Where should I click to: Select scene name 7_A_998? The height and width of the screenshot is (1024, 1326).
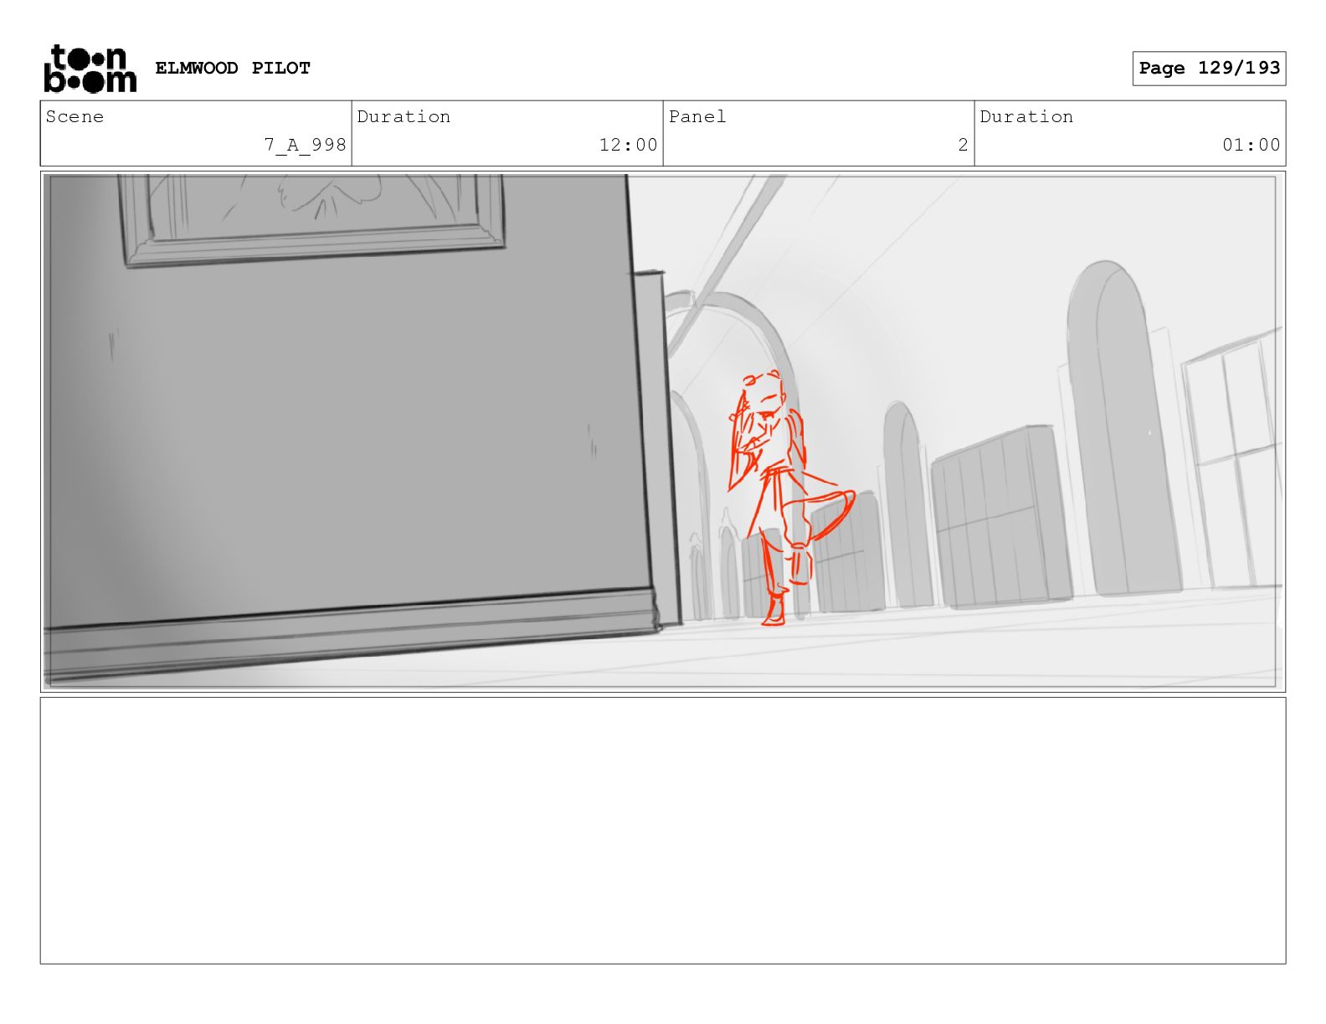[x=306, y=145]
